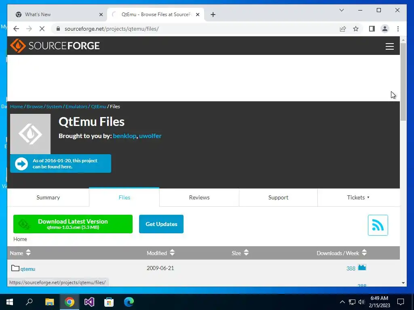Click the page vertical scrollbar thumb
This screenshot has width=414, height=310.
pyautogui.click(x=403, y=82)
